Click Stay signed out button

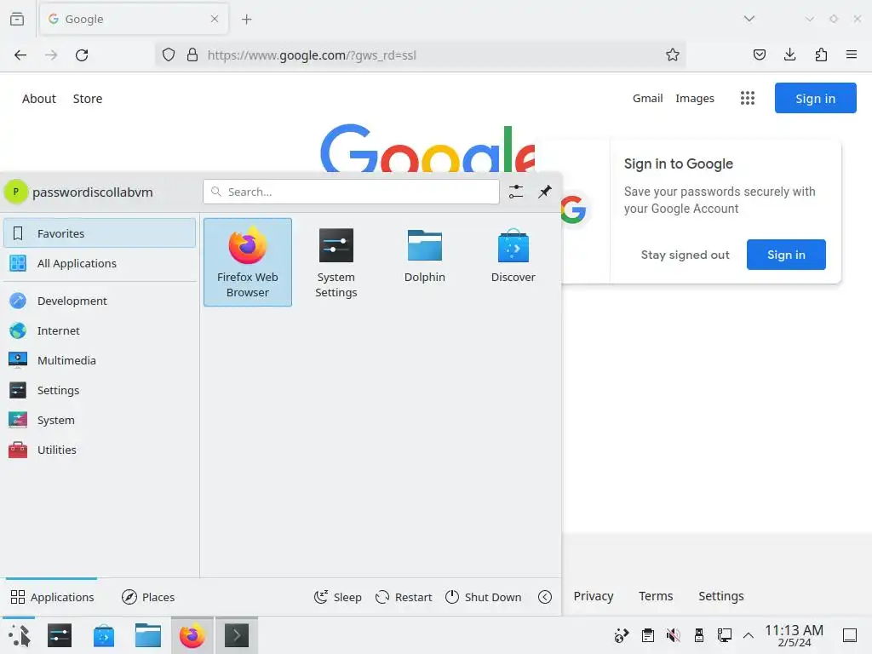pyautogui.click(x=686, y=255)
